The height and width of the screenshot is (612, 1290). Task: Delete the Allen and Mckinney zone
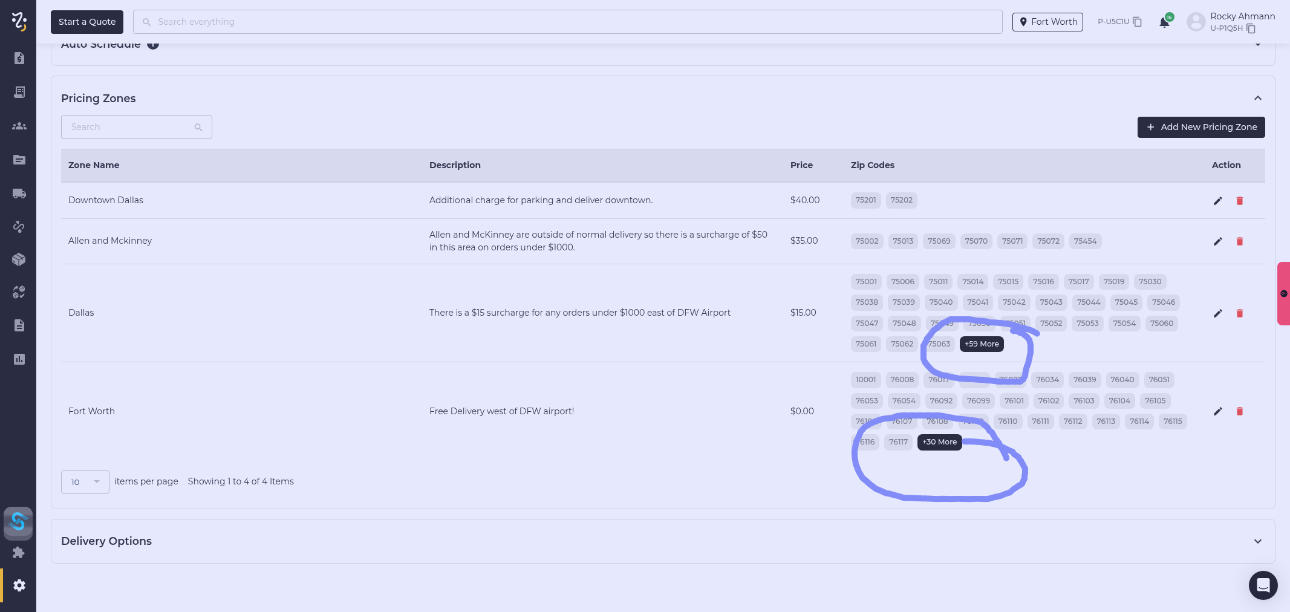[1239, 241]
